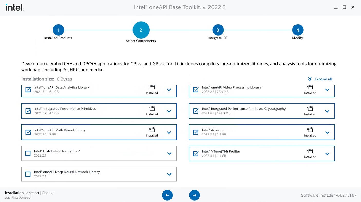Maximize the installer window
The height and width of the screenshot is (202, 361).
(x=344, y=7)
